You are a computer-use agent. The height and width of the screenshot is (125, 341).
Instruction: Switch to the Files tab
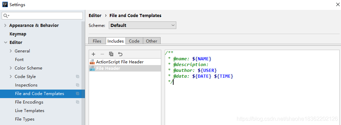pos(97,41)
